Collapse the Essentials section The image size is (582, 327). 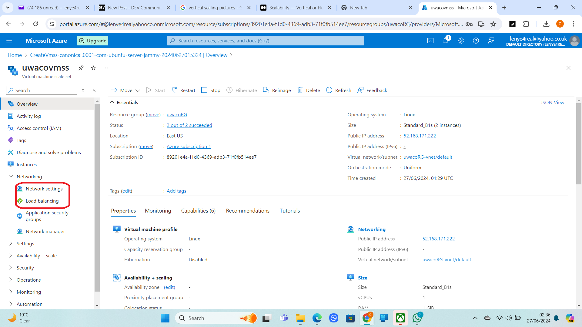(x=112, y=102)
